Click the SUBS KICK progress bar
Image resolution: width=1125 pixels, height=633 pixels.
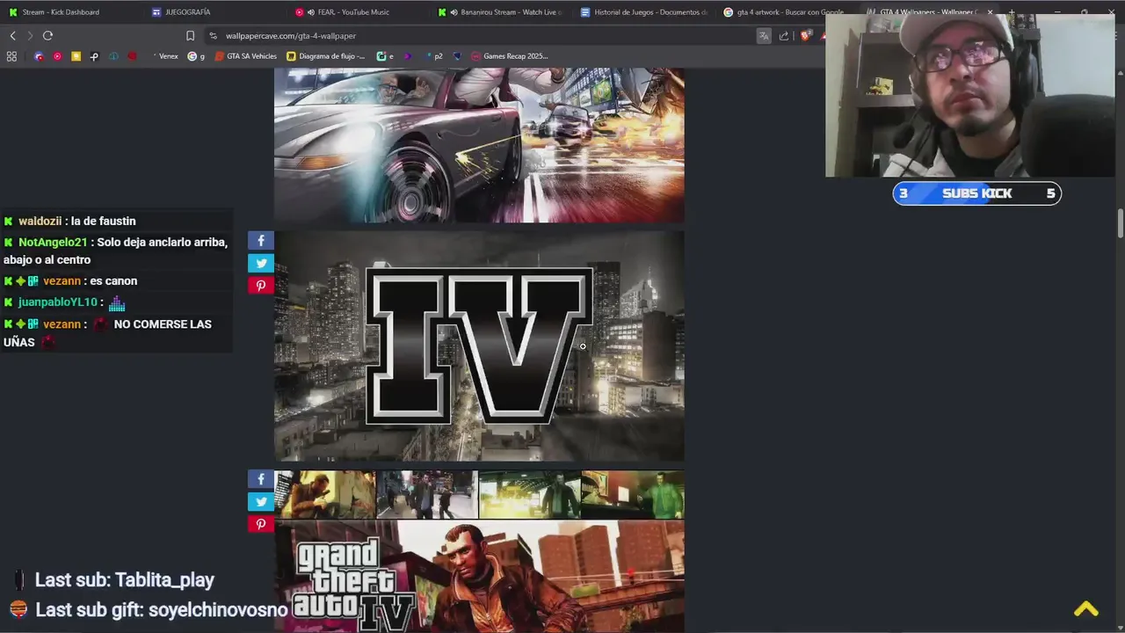coord(976,193)
